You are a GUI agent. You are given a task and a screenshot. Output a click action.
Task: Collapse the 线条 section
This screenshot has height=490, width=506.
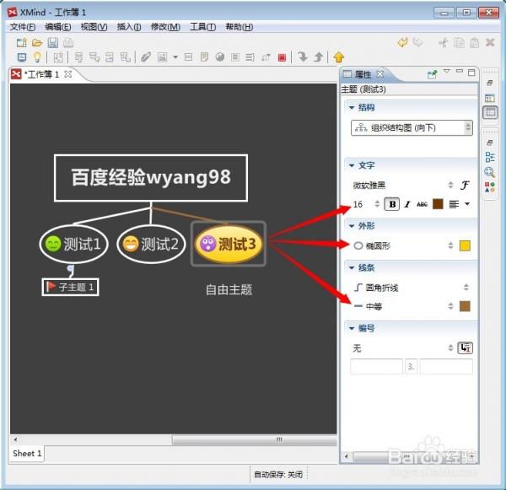click(x=352, y=268)
